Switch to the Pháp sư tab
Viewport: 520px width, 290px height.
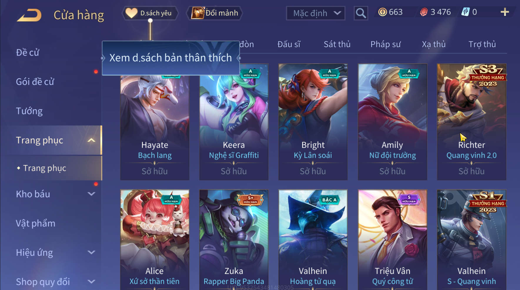[385, 44]
